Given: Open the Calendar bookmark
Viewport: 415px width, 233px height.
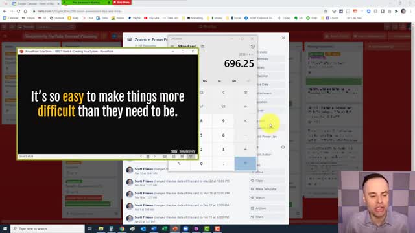Looking at the screenshot, I should (x=10, y=18).
